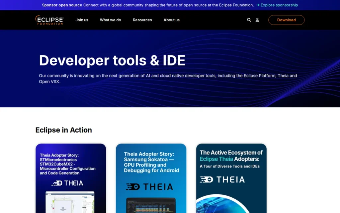340x213 pixels.
Task: Click the Theia logo on the STMicroelectronics card
Action: coord(67,183)
